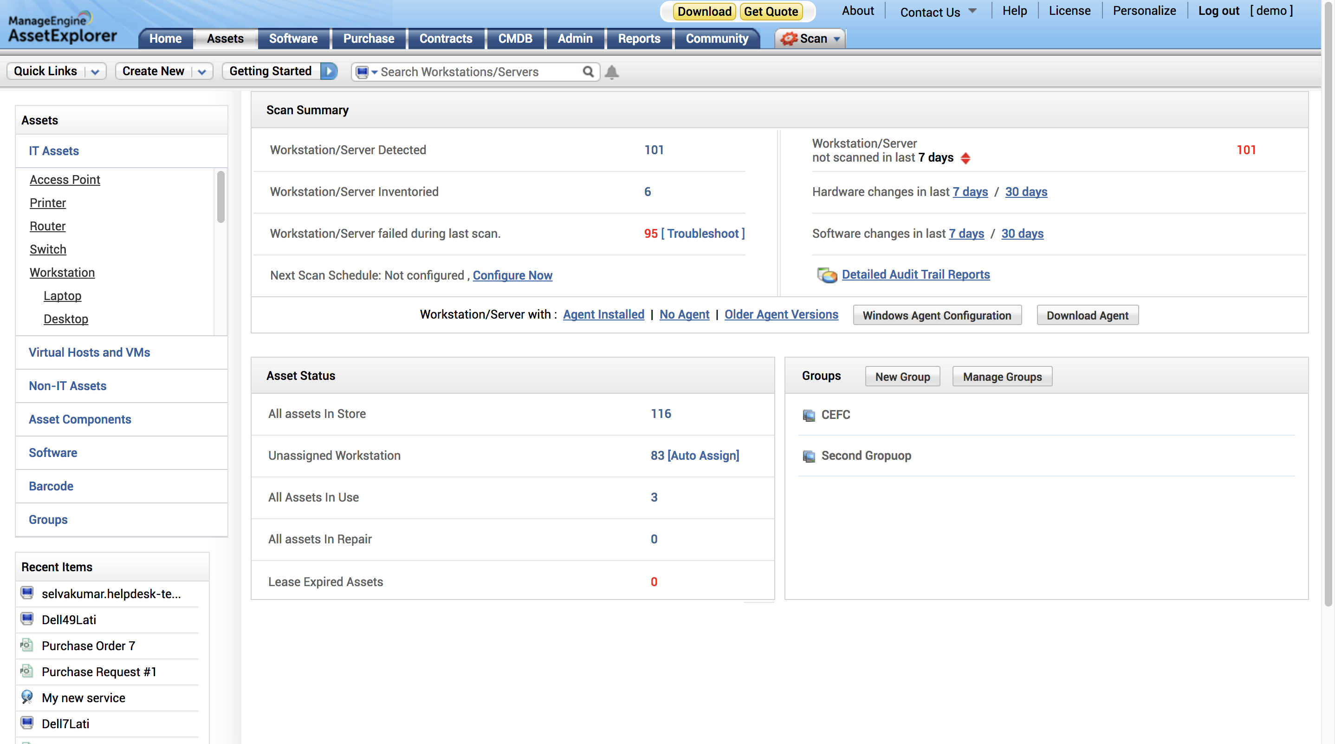Click the Getting Started play arrow icon
This screenshot has width=1335, height=744.
point(329,71)
